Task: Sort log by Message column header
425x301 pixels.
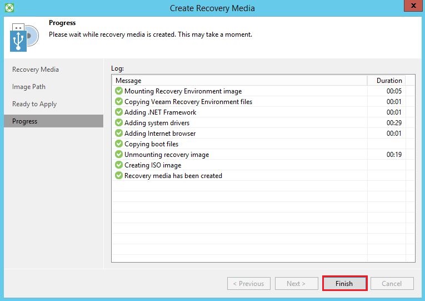Action: pos(239,81)
